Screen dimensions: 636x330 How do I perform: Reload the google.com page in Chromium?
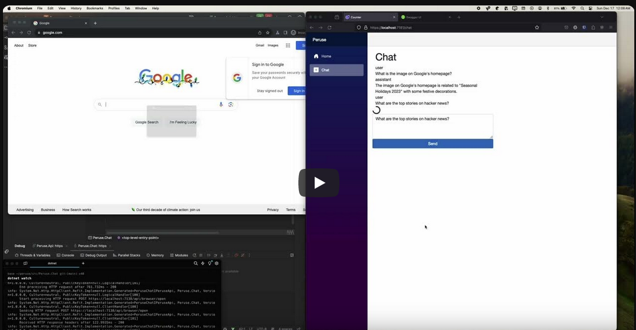pos(29,33)
